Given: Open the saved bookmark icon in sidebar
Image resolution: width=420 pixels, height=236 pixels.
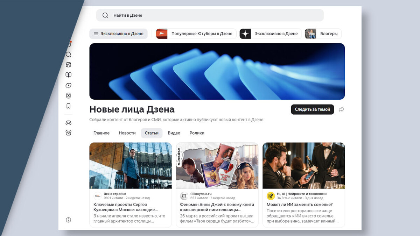Looking at the screenshot, I should coord(69,106).
